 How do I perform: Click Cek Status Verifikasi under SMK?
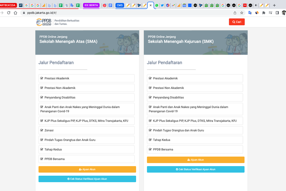pyautogui.click(x=196, y=169)
